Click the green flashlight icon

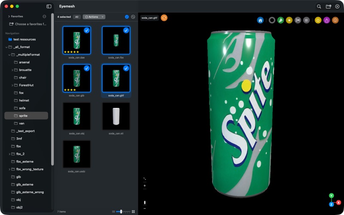[x=281, y=20]
